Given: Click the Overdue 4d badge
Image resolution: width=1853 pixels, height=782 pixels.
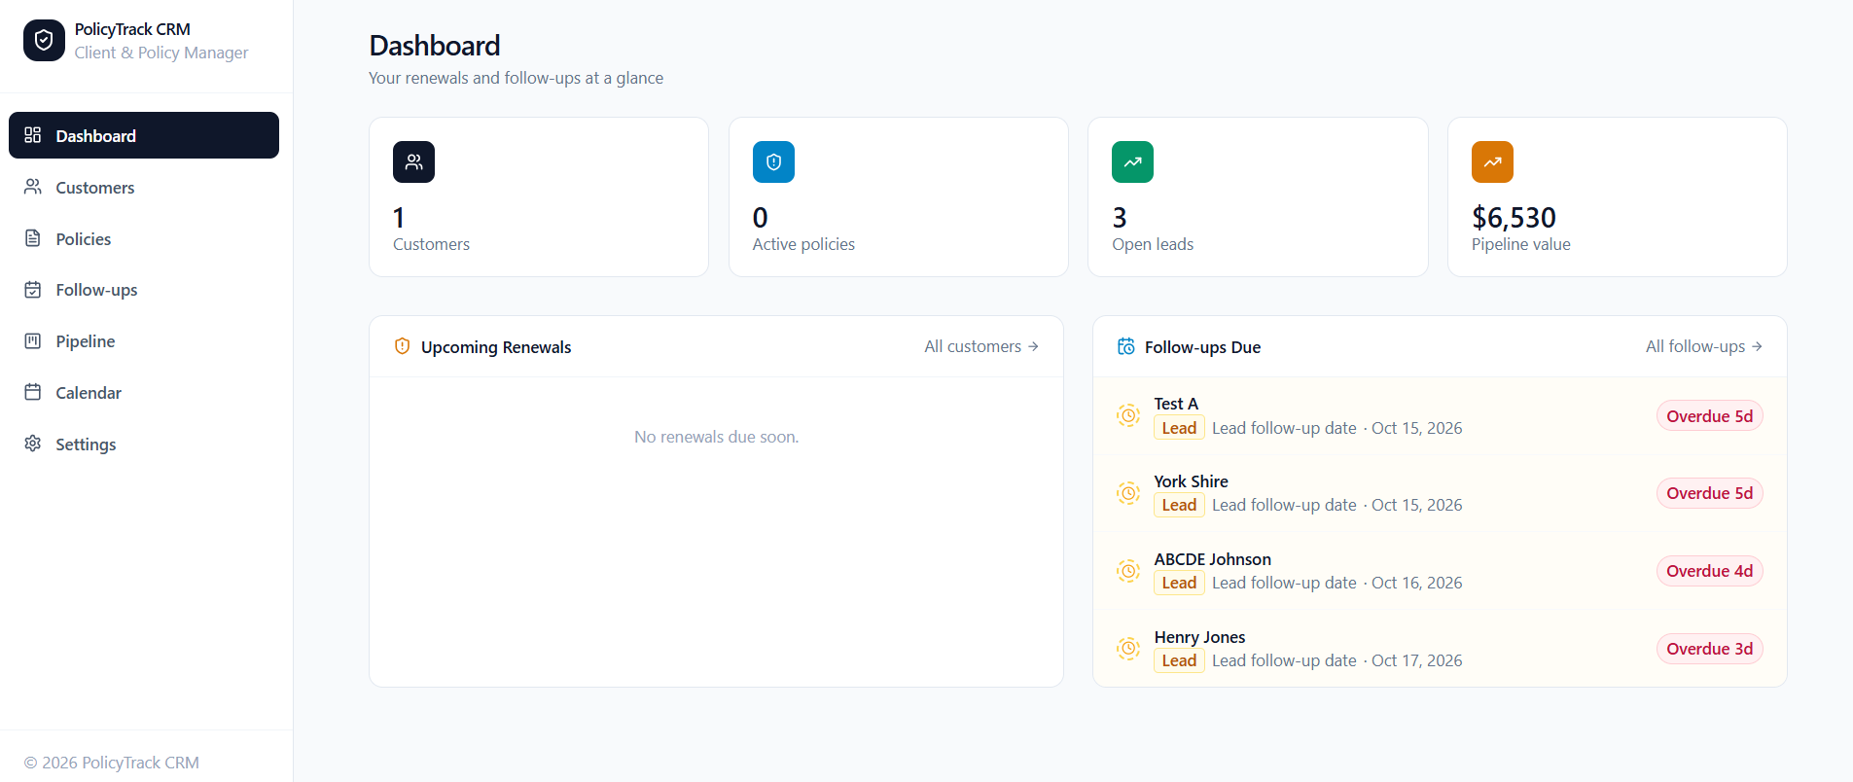Looking at the screenshot, I should tap(1709, 571).
